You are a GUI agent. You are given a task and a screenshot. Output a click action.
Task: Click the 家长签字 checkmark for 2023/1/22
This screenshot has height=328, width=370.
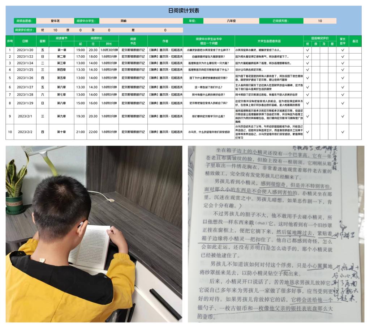click(x=343, y=56)
